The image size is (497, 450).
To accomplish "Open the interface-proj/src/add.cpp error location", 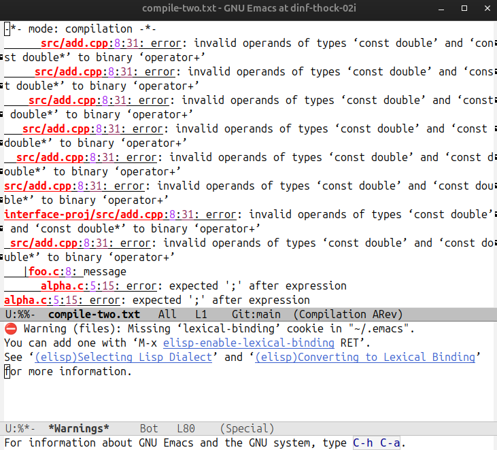I will (x=85, y=214).
